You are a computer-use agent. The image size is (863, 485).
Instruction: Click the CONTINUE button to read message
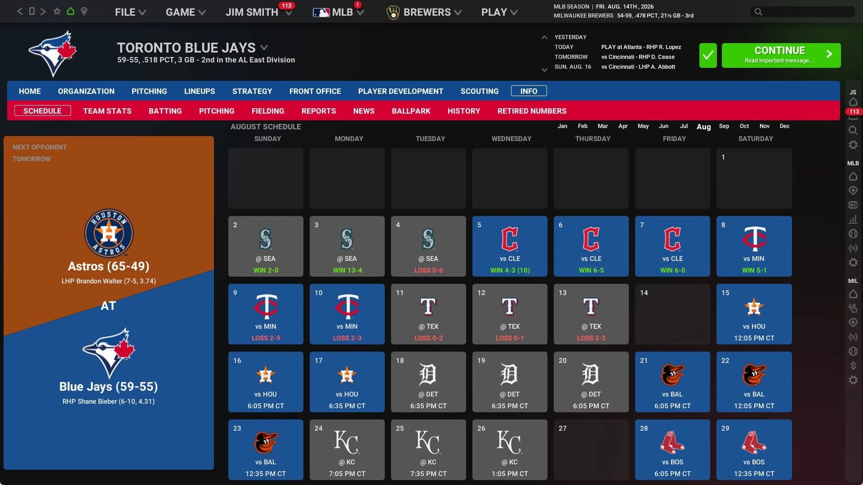781,55
